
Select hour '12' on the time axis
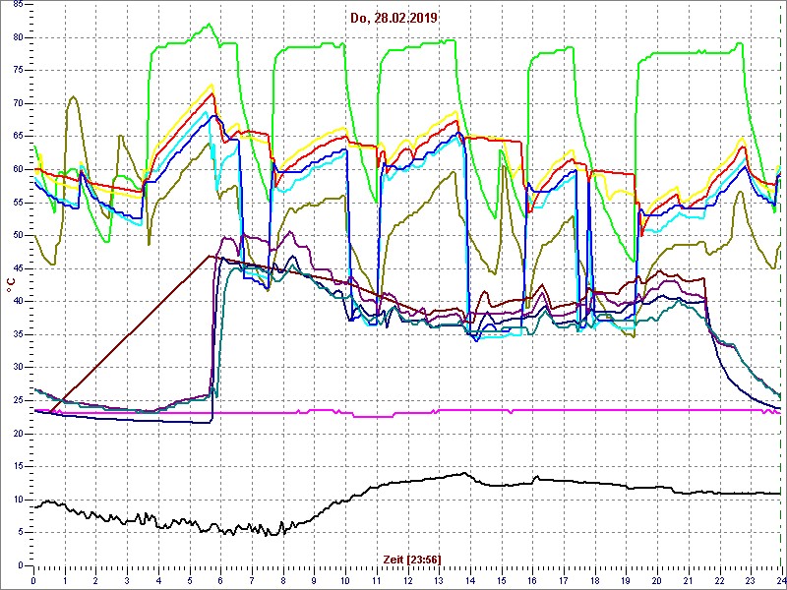click(x=408, y=579)
